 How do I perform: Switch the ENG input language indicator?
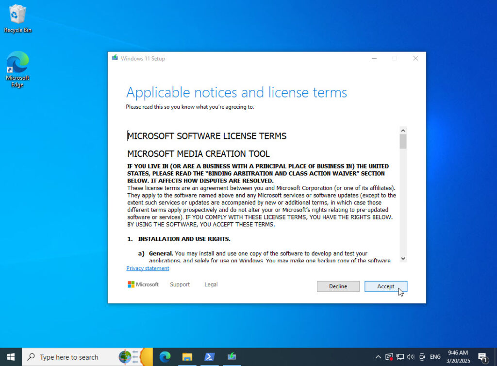pos(435,357)
